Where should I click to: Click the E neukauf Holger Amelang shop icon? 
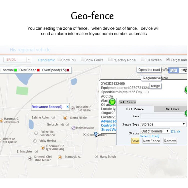(x=42, y=148)
